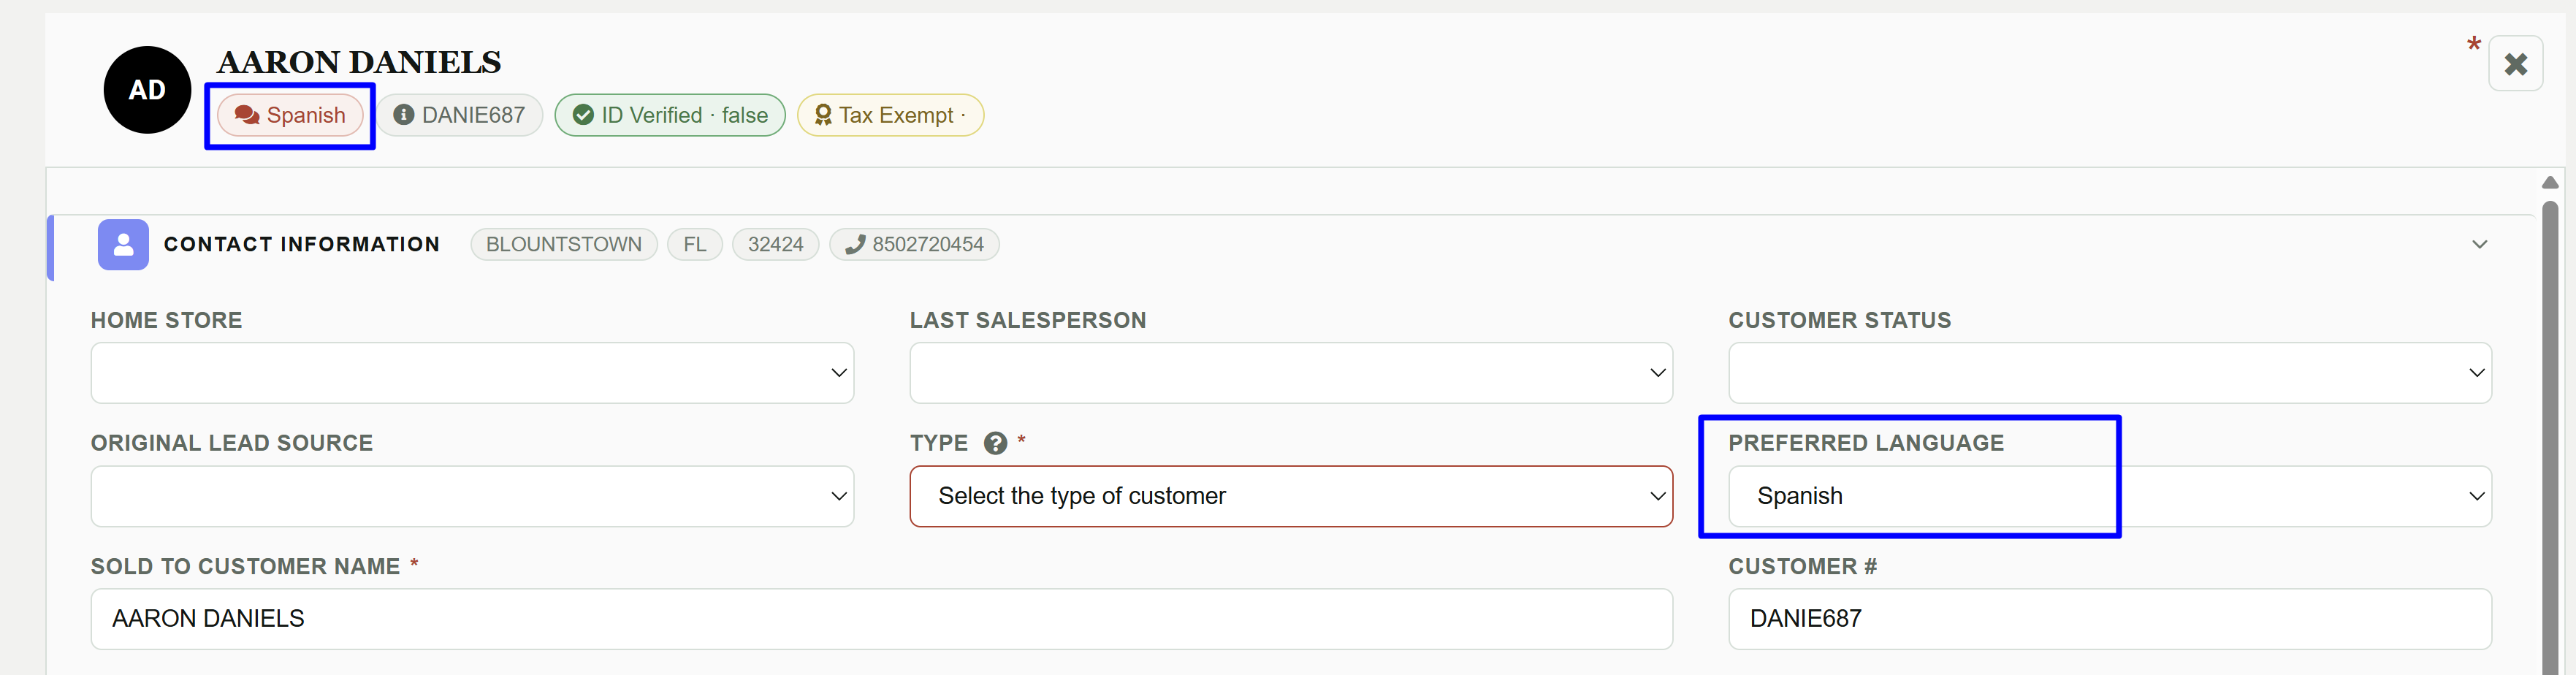
Task: Open the Original Lead Source dropdown
Action: coord(472,496)
